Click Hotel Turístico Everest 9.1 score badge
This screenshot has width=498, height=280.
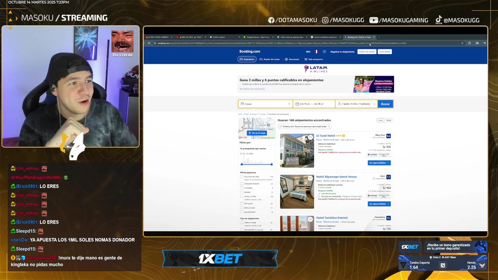(388, 218)
